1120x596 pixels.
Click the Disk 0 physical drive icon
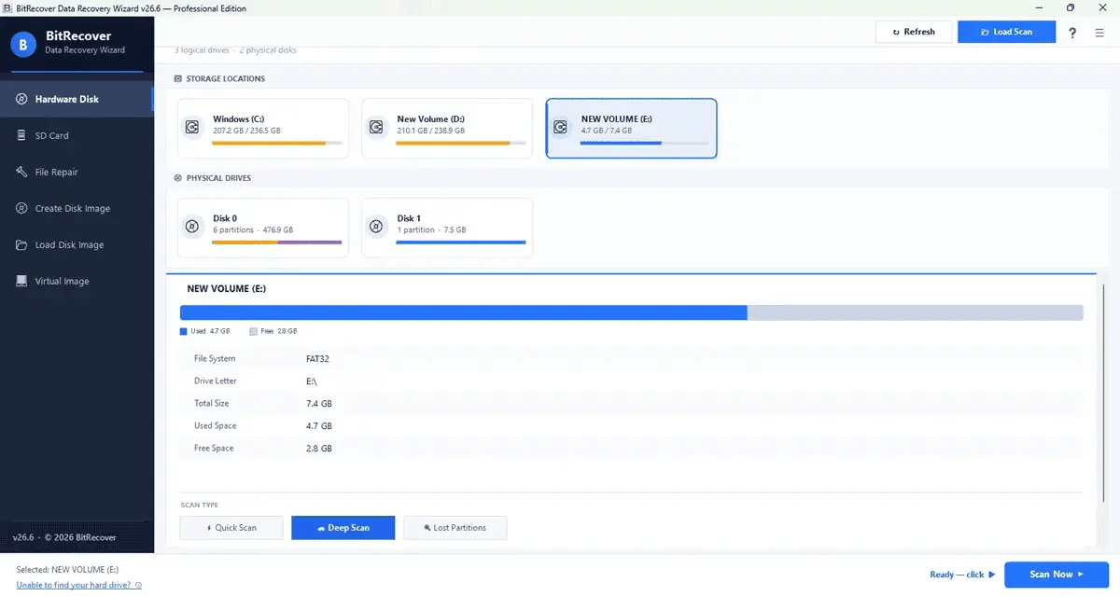click(192, 226)
